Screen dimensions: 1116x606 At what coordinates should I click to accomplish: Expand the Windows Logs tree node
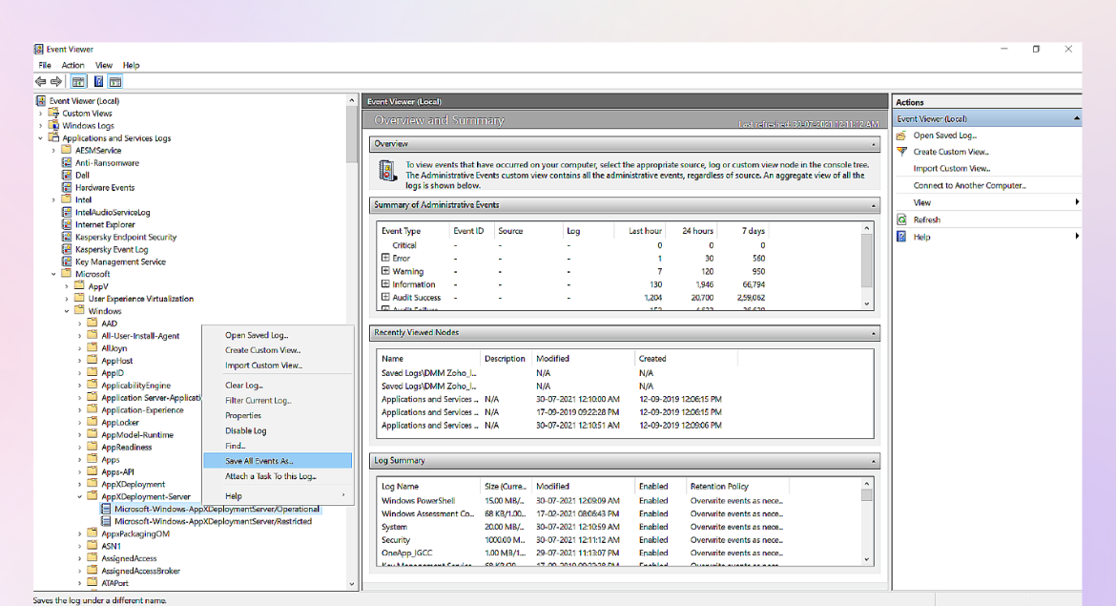pyautogui.click(x=41, y=126)
